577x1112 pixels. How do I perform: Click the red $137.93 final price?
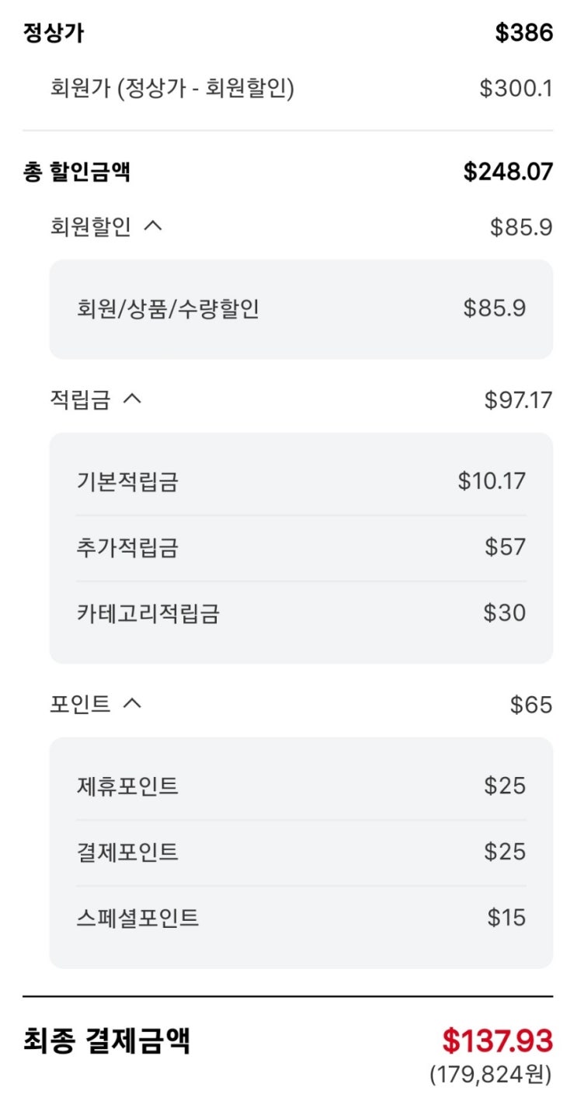coord(497,1040)
